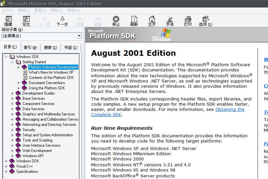Screen dimensions: 268x179
Task: Select Setup and System Administration item
Action: point(48,135)
